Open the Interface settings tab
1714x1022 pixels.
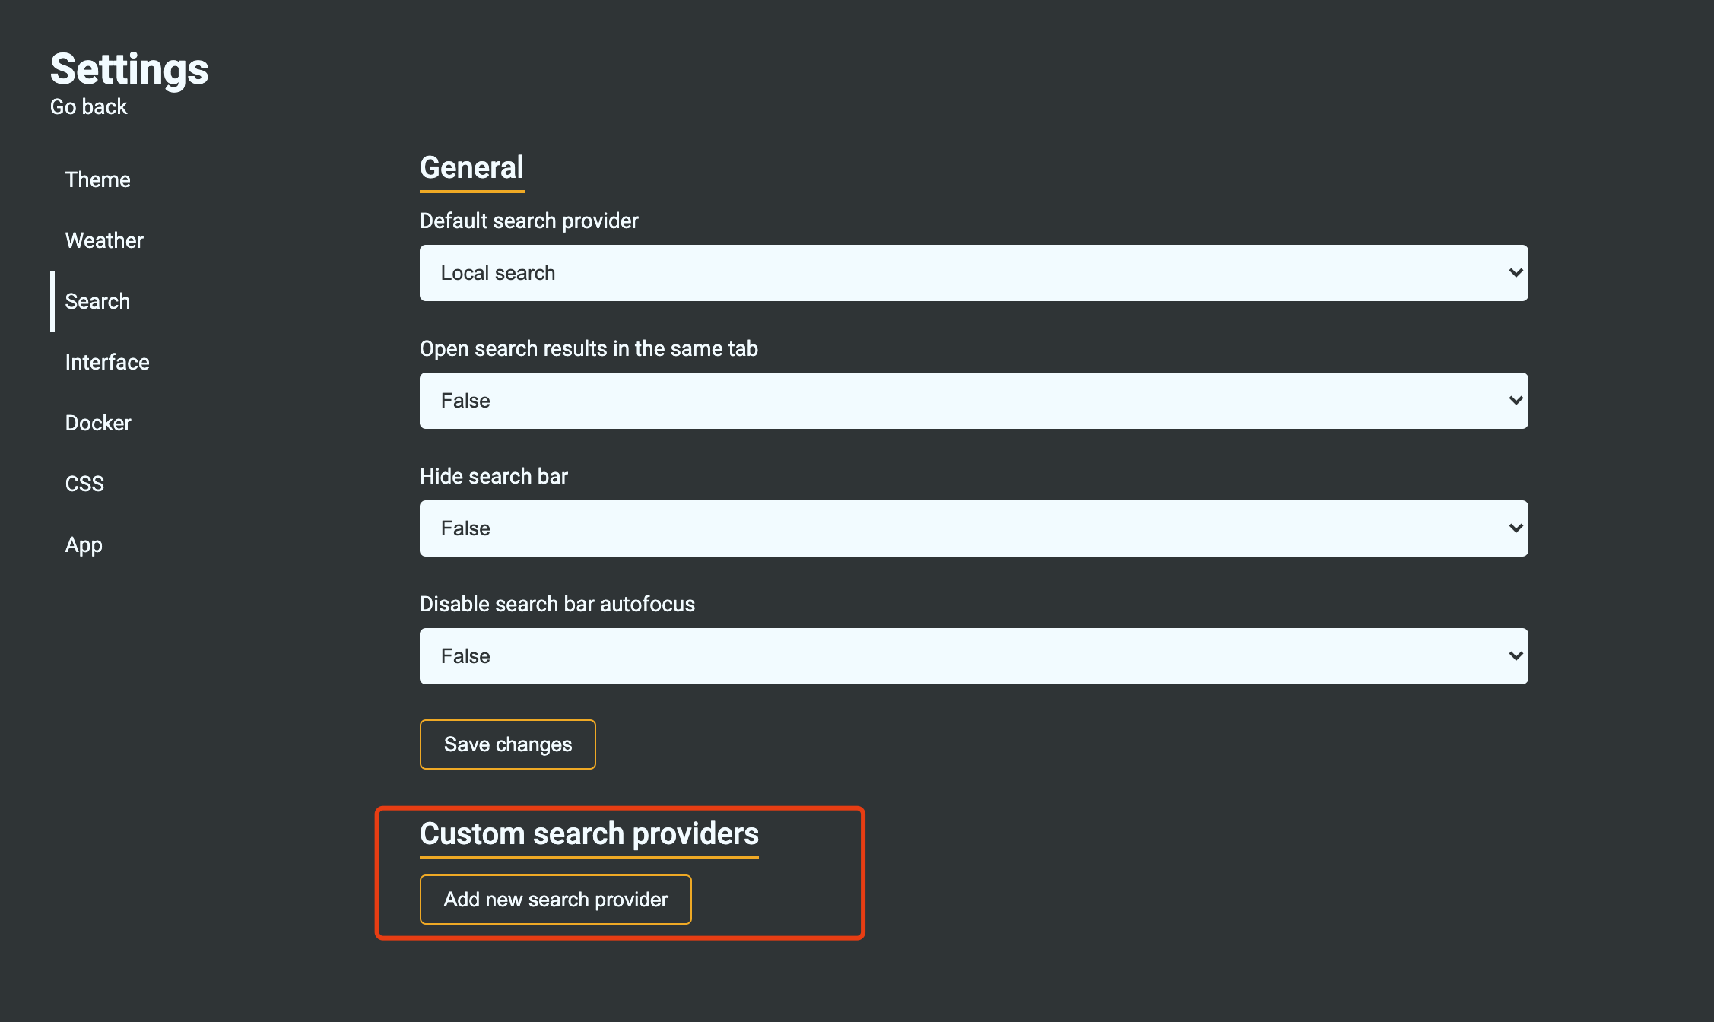coord(107,362)
